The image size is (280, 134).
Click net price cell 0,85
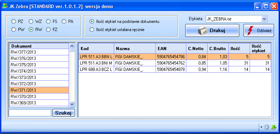pyautogui.click(x=197, y=63)
